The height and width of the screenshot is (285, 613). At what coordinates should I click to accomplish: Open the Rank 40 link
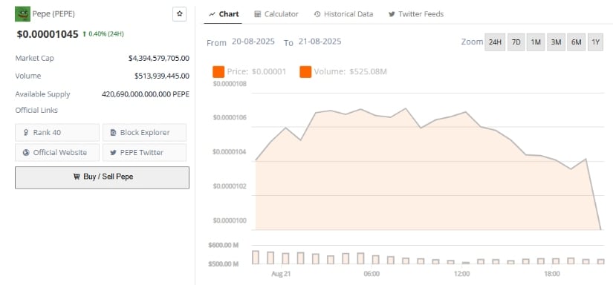click(x=57, y=133)
